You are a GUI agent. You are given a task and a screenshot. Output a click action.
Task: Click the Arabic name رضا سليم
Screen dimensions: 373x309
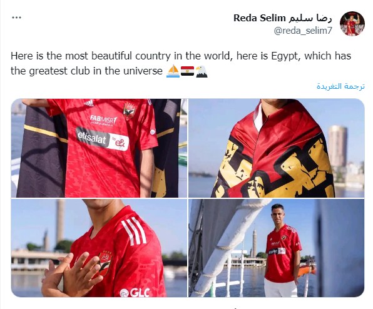pos(310,18)
